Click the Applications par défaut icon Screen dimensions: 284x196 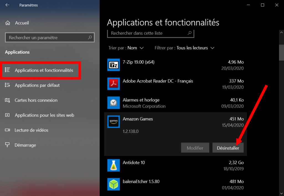pyautogui.click(x=7, y=85)
